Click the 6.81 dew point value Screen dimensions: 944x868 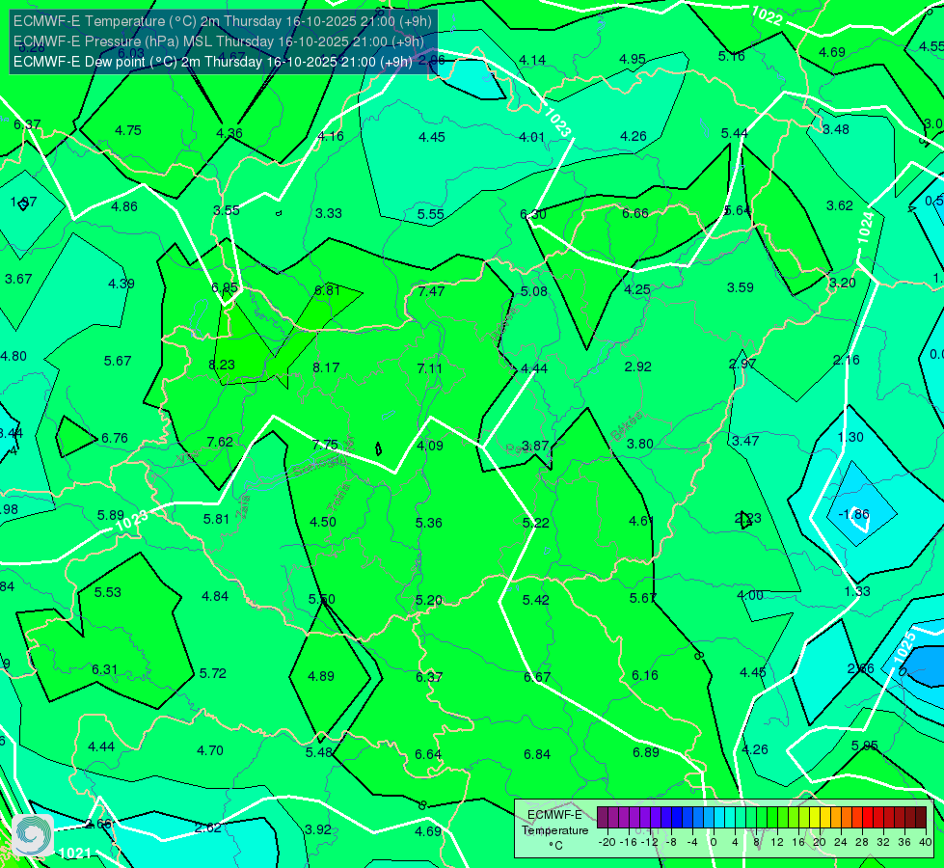pos(328,290)
